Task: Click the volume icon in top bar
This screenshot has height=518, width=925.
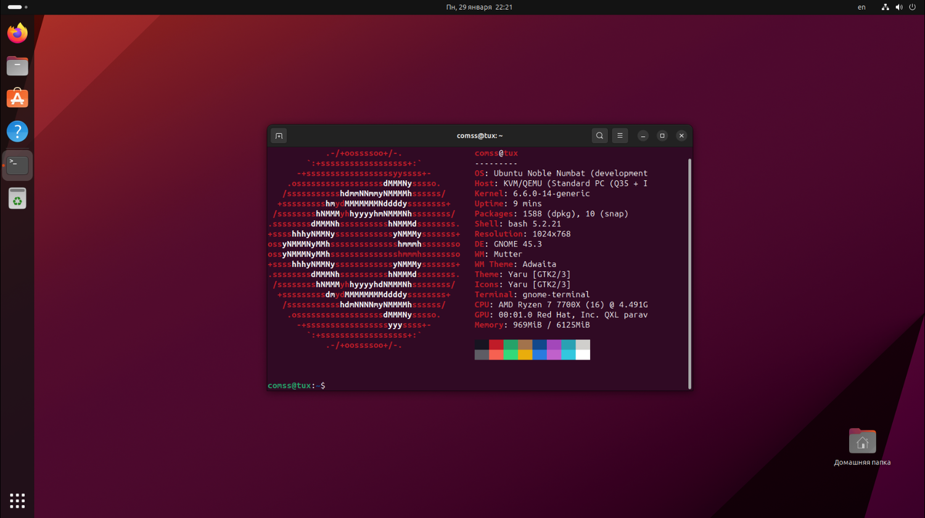Action: [x=899, y=7]
